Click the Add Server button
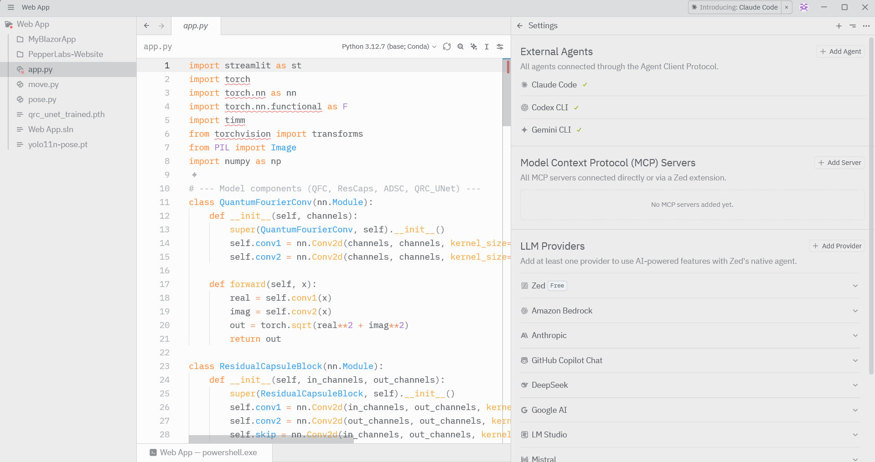The width and height of the screenshot is (875, 462). coord(839,163)
